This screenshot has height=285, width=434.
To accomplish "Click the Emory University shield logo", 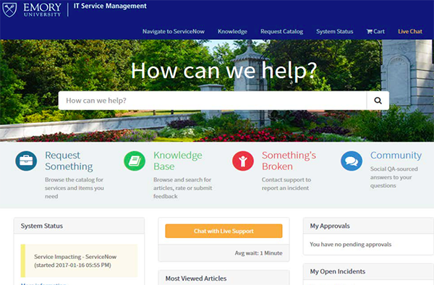I will (9, 9).
